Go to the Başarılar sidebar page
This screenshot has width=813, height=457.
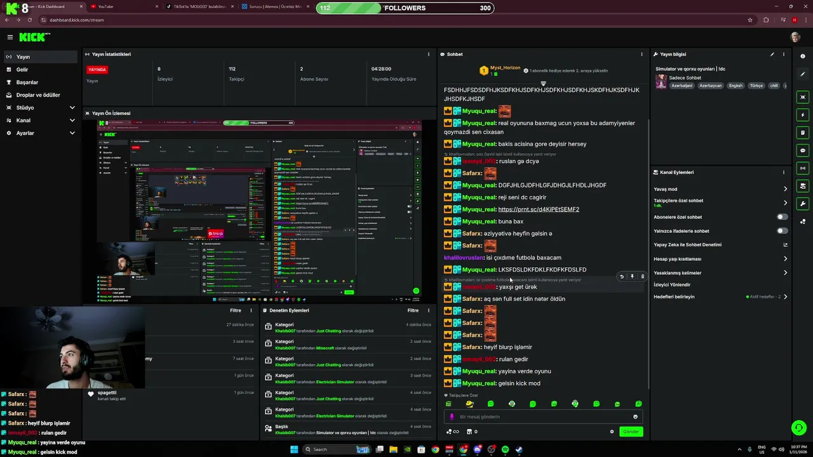[x=39, y=82]
